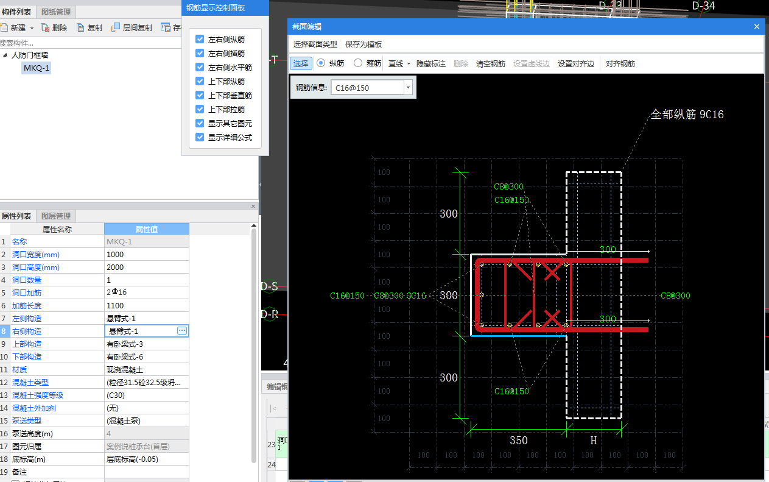Click the 备注 property row name
Viewport: 769px width, 482px height.
19,472
